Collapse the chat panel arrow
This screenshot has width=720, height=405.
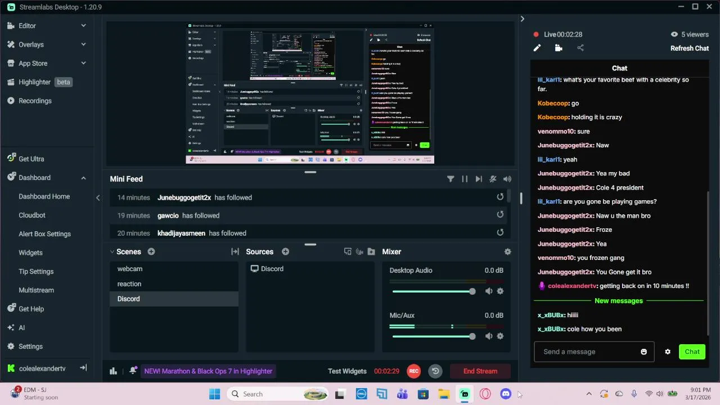click(522, 19)
